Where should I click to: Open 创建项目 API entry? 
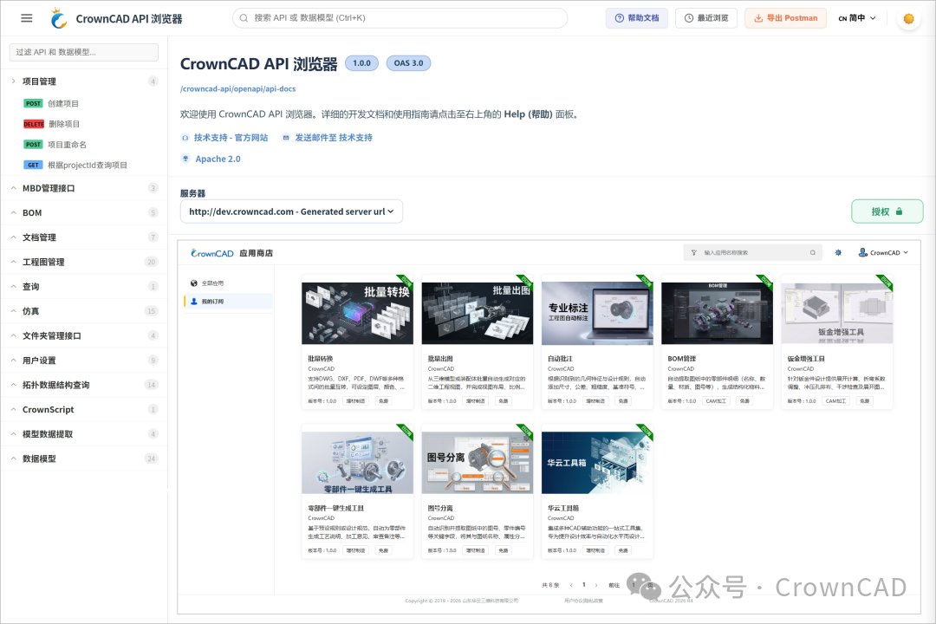[x=63, y=103]
